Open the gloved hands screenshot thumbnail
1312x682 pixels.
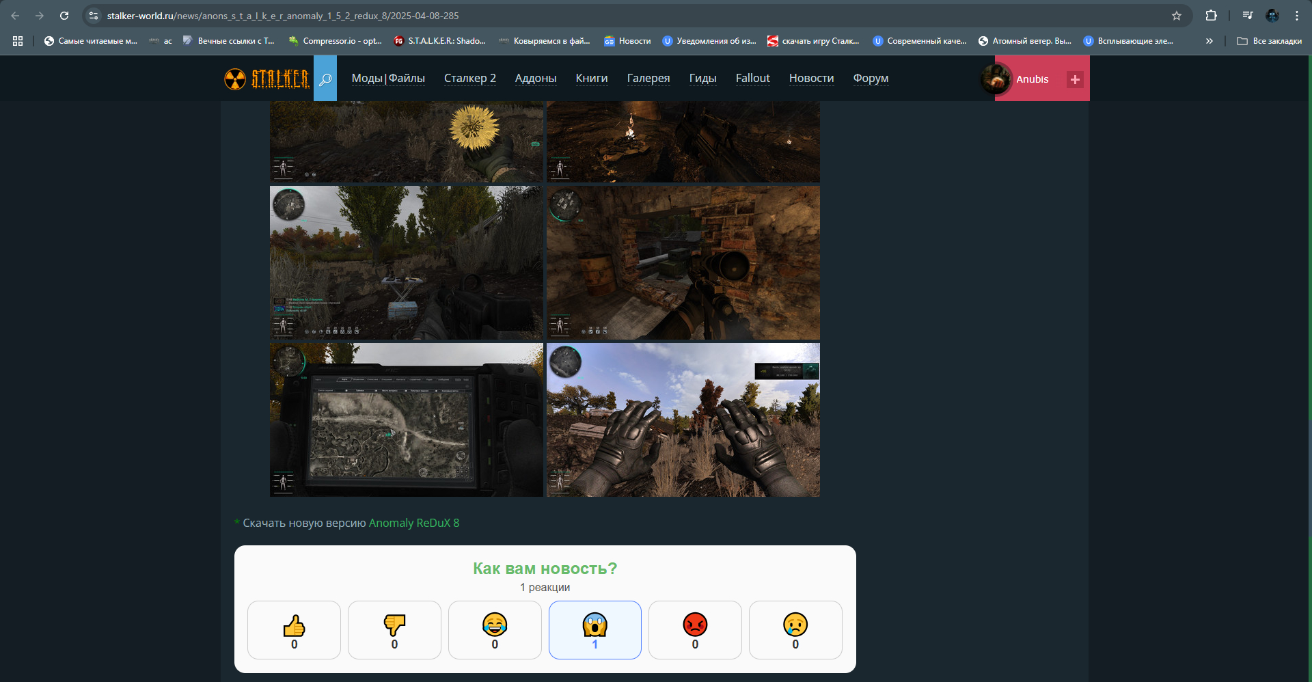[x=683, y=420]
